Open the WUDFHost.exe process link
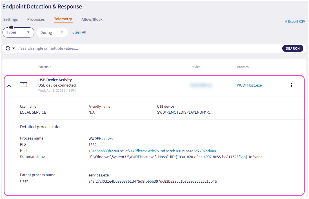This screenshot has height=199, width=309. (x=249, y=85)
